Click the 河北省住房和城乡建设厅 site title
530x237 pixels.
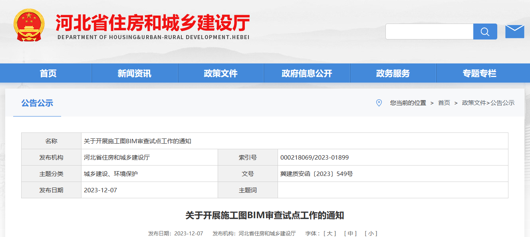[x=153, y=23]
